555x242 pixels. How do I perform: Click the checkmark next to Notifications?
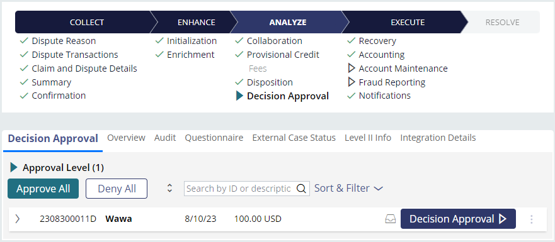point(351,96)
